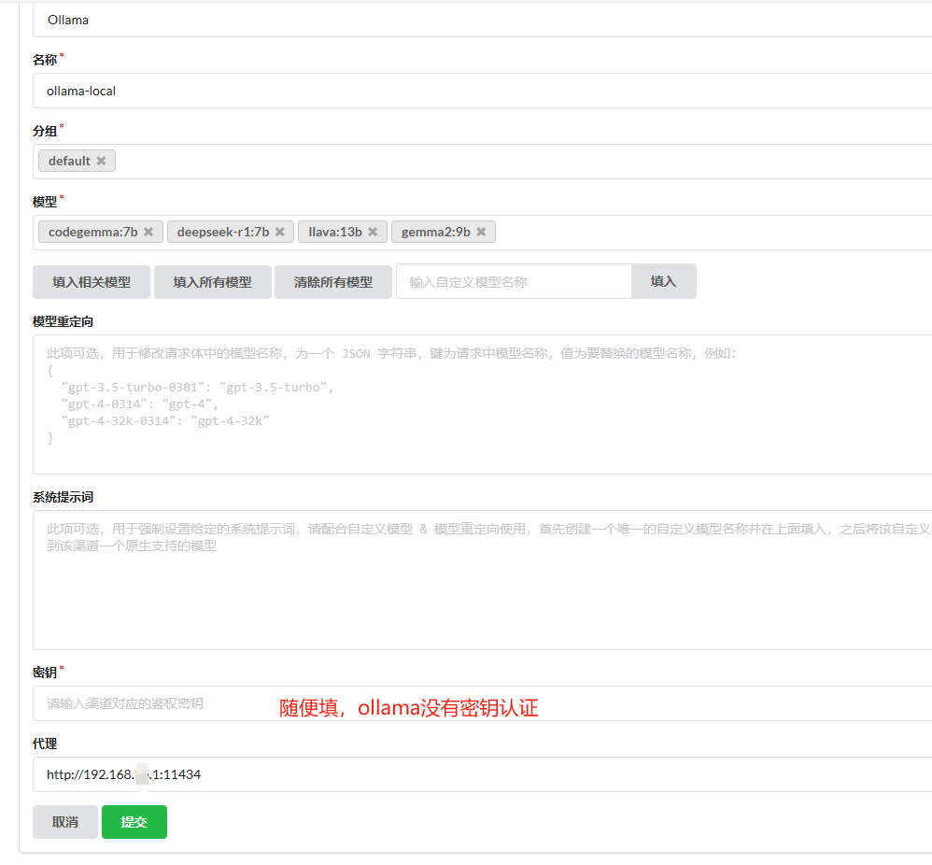The height and width of the screenshot is (865, 932).
Task: Remove the default group tag
Action: tap(101, 161)
